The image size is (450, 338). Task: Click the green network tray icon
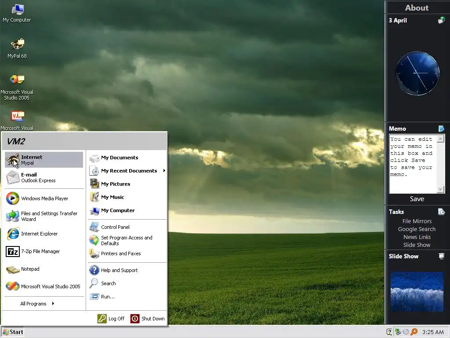click(398, 332)
